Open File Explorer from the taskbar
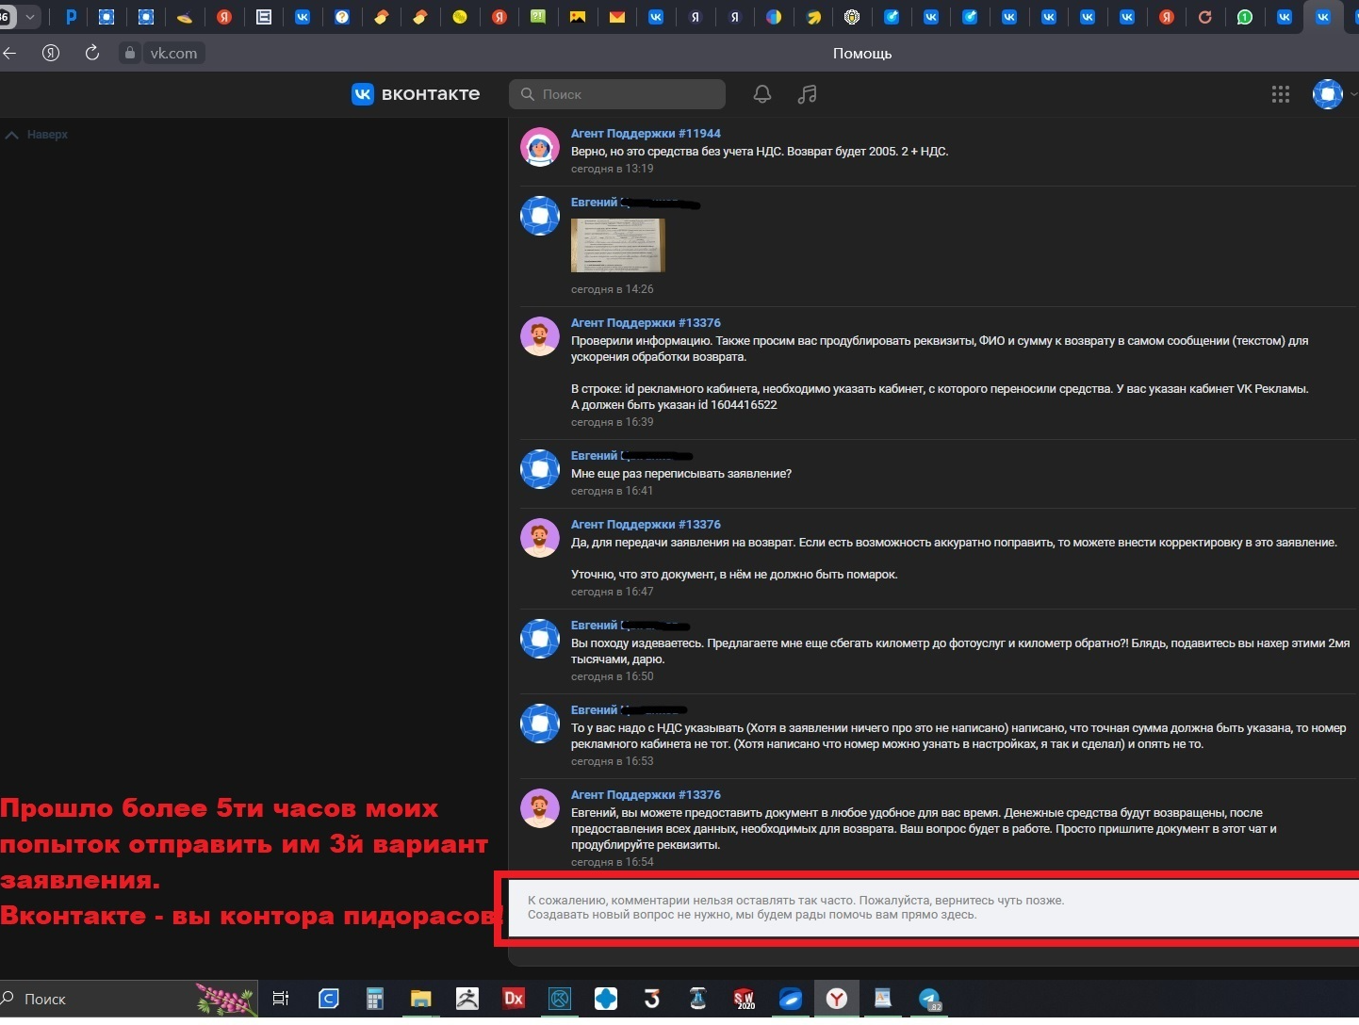The width and height of the screenshot is (1359, 1025). (x=420, y=999)
